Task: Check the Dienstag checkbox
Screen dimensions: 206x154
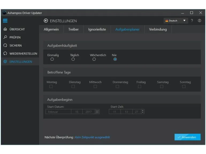Action: [x=73, y=87]
